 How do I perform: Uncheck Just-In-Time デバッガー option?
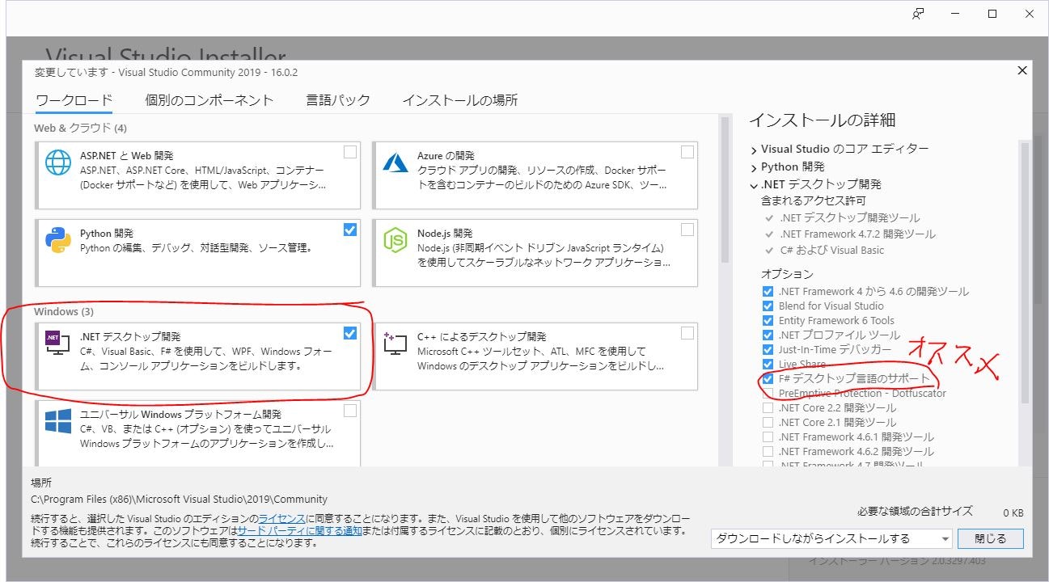click(x=768, y=349)
